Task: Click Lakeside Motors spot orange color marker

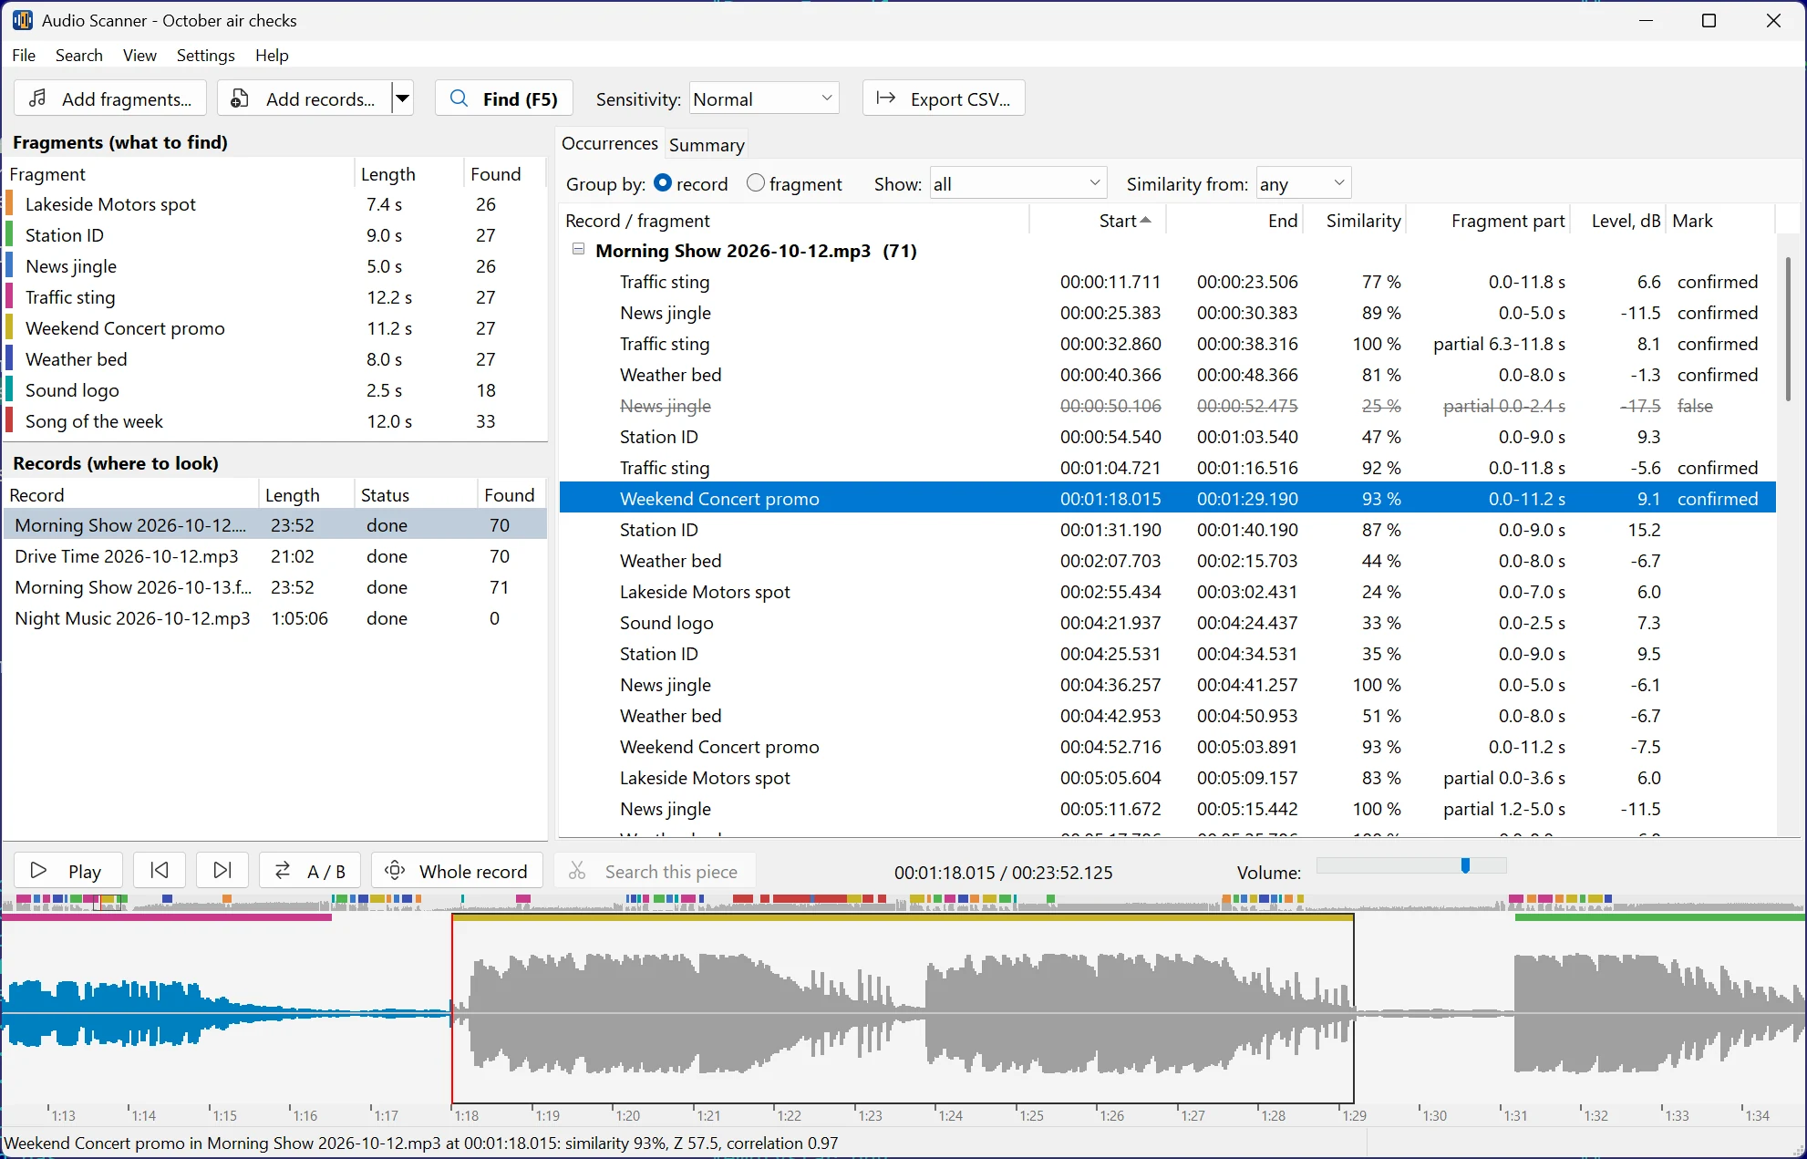Action: 9,204
